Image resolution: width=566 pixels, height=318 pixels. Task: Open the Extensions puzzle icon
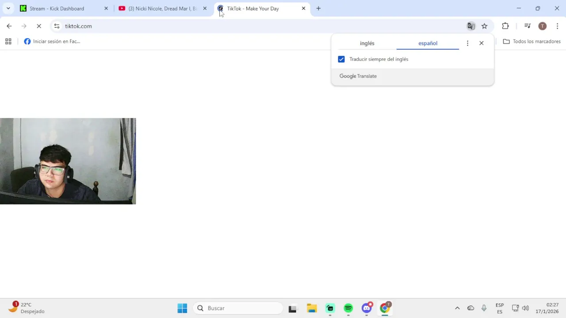[505, 26]
